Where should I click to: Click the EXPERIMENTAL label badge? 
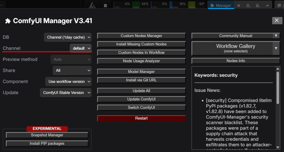pos(47,129)
